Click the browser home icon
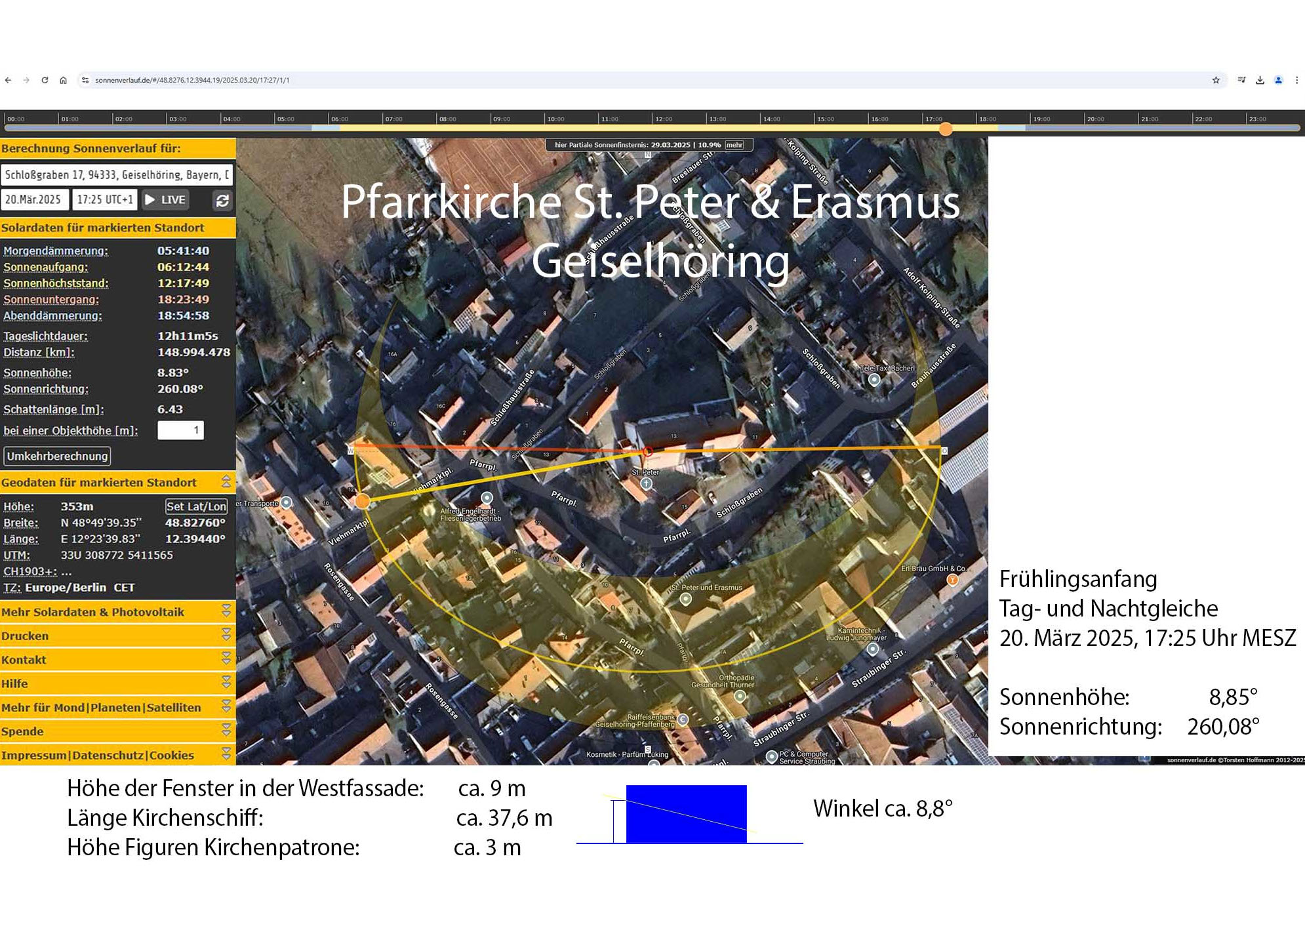The width and height of the screenshot is (1305, 951). [63, 80]
